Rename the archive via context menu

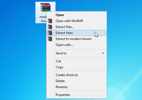click(61, 87)
